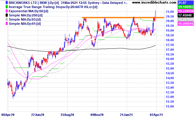Image resolution: width=194 pixels, height=118 pixels.
Task: Click the magenta Exponential MA legend swatch
Action: pyautogui.click(x=7, y=11)
